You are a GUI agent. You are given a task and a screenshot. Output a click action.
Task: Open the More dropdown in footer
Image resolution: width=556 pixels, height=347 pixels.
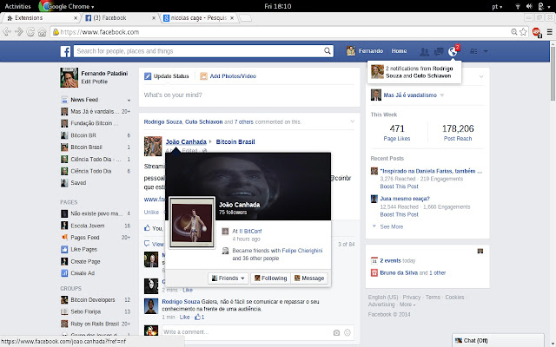click(407, 304)
